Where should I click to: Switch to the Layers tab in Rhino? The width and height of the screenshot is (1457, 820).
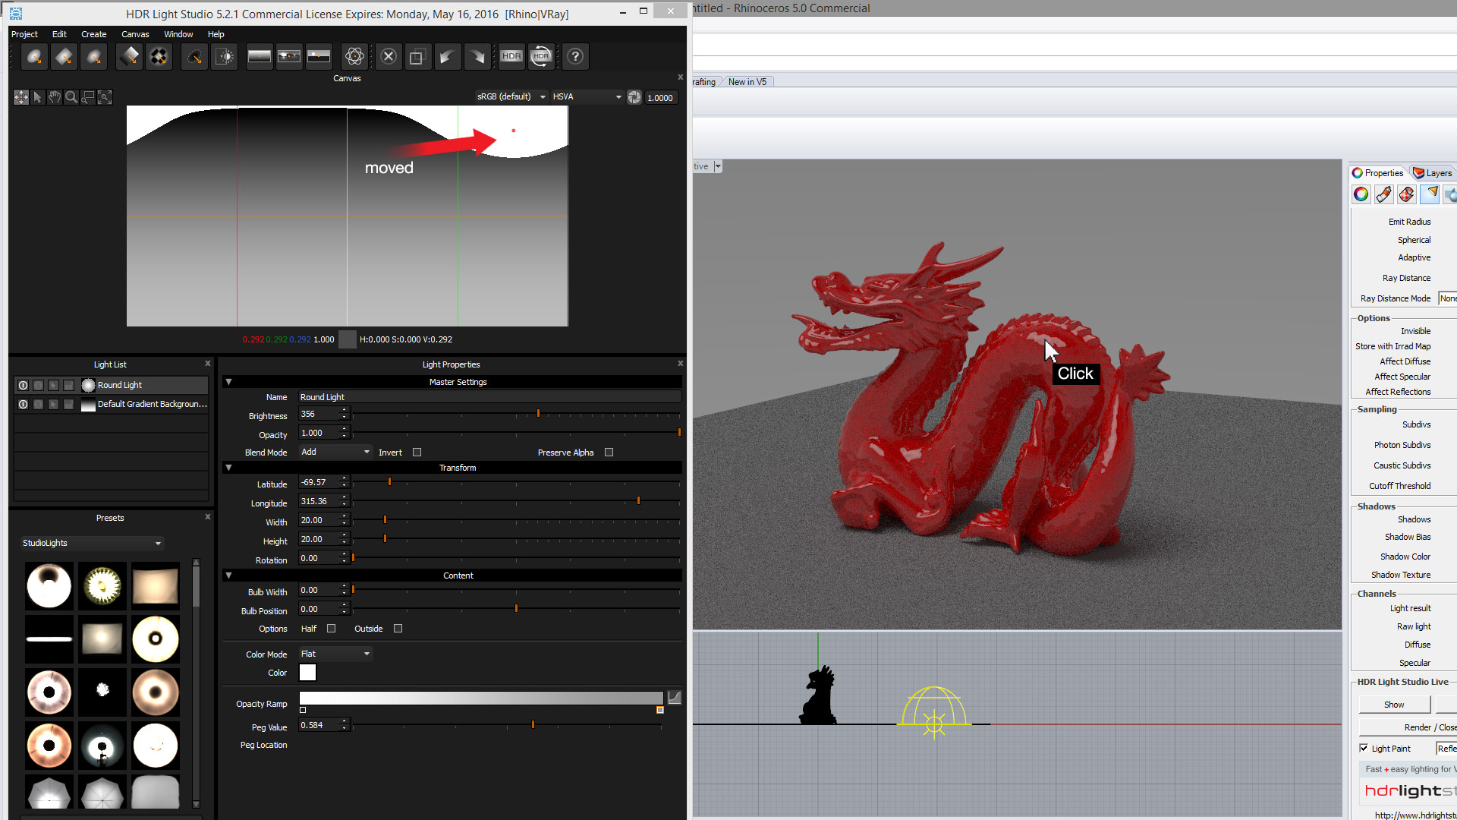pyautogui.click(x=1433, y=173)
